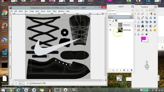Viewport: 164px width, 92px height.
Task: Select the Select by Color tool
Action: [x=151, y=14]
